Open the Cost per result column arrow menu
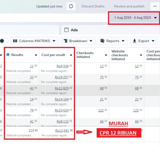The width and height of the screenshot is (160, 145). [x=71, y=55]
